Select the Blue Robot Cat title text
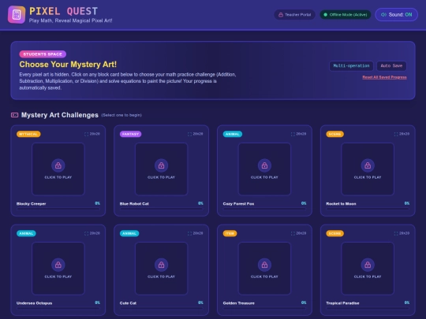426x319 pixels. point(134,204)
